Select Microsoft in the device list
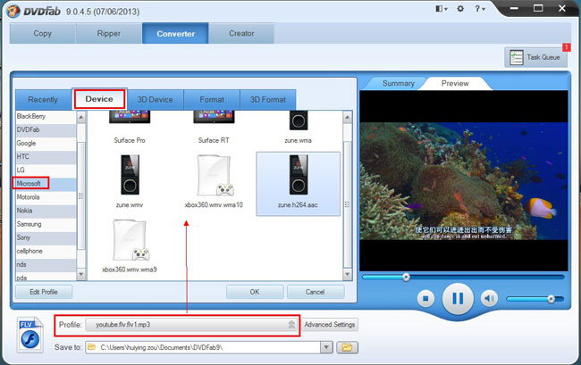Screen dimensions: 581x365 (x=46, y=184)
